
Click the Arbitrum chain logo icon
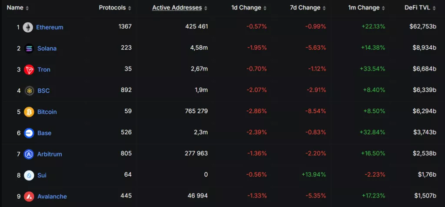(x=29, y=154)
